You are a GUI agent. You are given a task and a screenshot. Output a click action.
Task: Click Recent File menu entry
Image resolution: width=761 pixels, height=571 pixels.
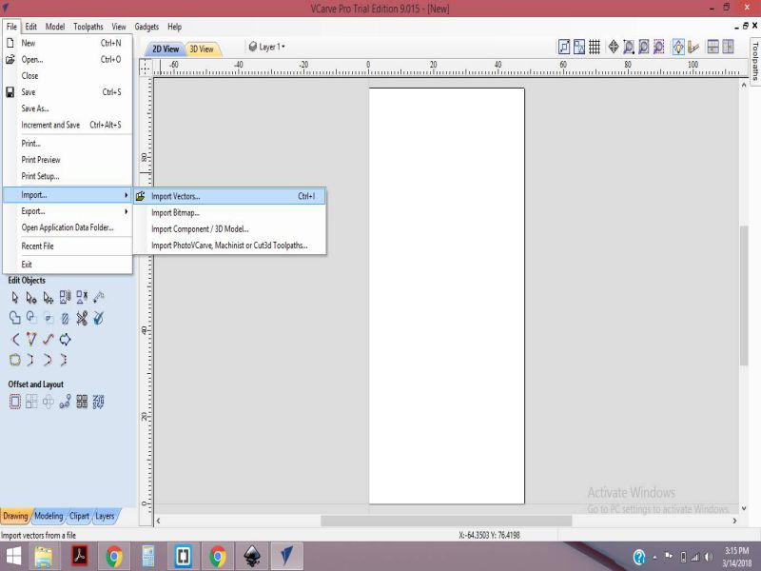(x=68, y=246)
